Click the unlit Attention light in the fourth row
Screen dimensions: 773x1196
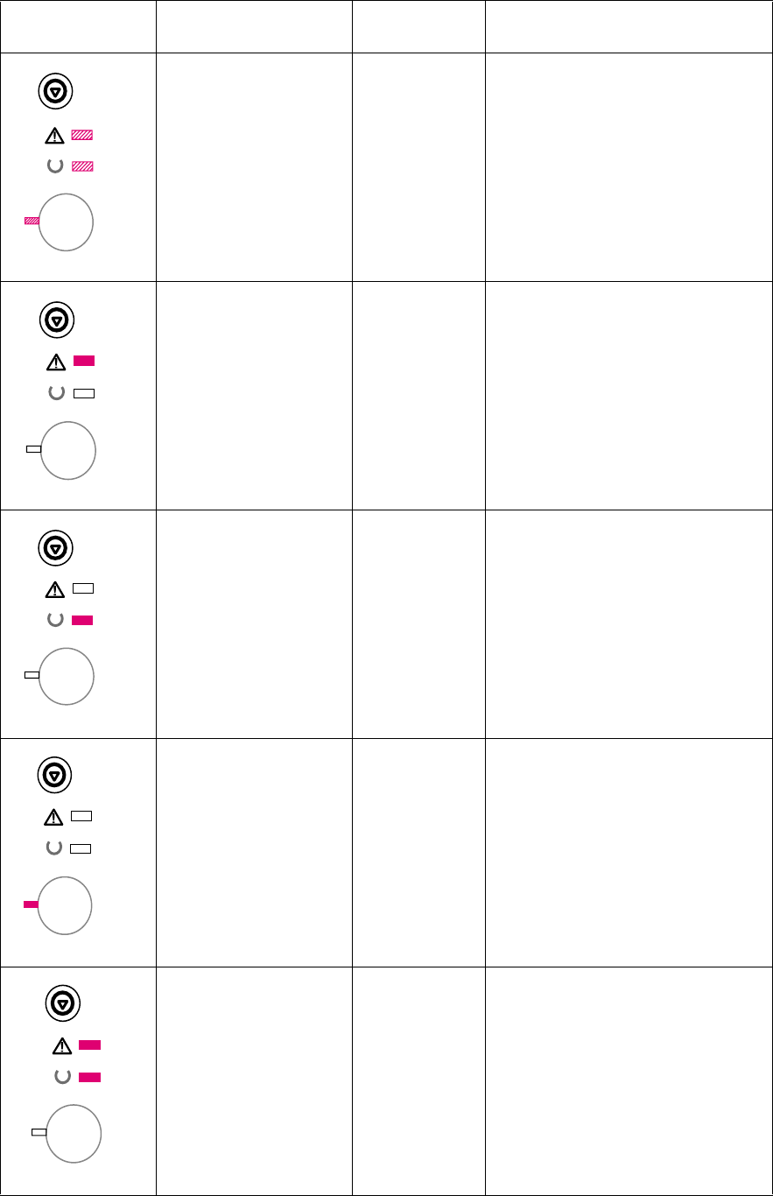tap(81, 816)
